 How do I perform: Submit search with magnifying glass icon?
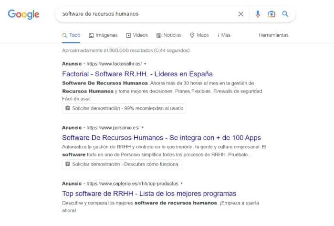coord(285,14)
